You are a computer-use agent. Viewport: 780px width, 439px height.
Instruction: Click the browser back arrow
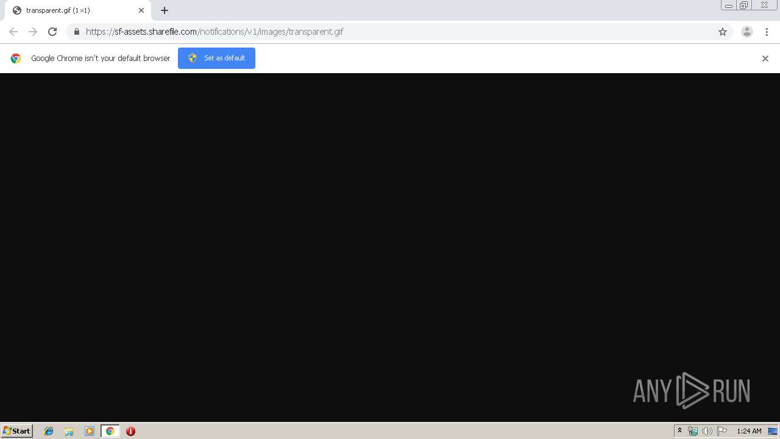coord(13,32)
